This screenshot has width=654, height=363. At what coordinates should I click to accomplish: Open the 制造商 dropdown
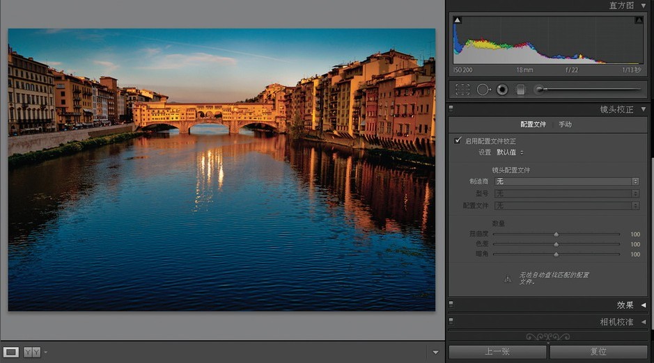click(x=566, y=181)
